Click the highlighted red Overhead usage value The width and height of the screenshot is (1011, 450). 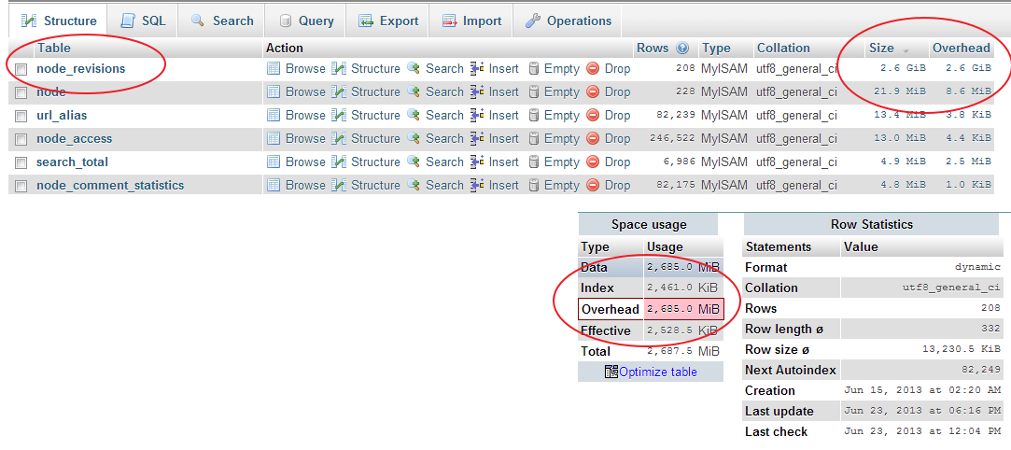pos(683,309)
